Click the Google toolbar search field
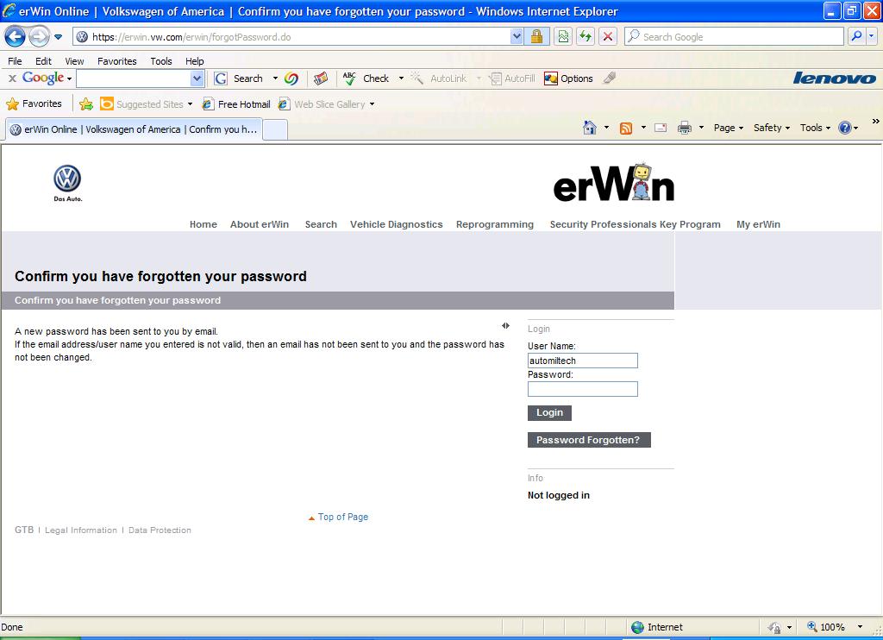 click(134, 78)
